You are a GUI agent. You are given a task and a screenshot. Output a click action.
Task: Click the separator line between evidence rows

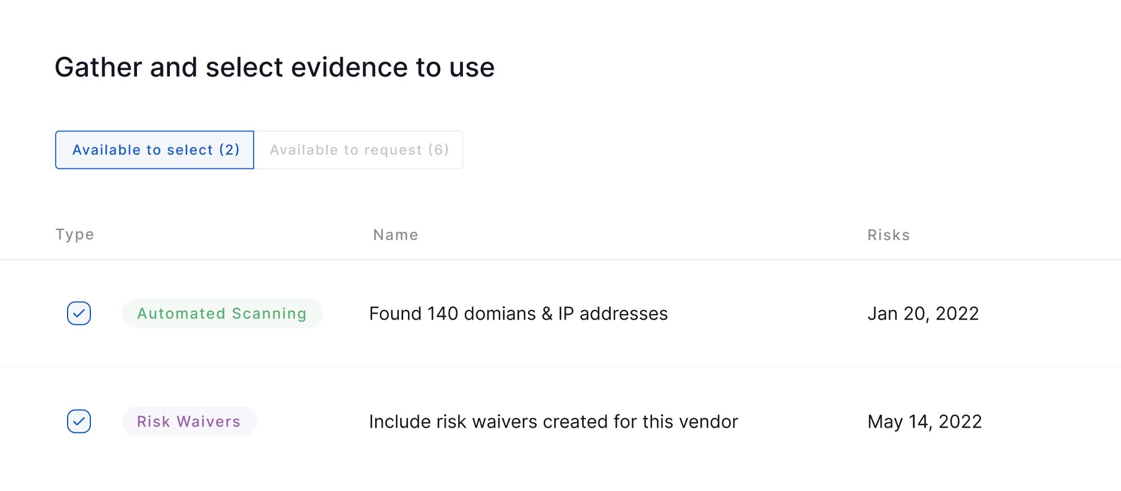pos(560,367)
